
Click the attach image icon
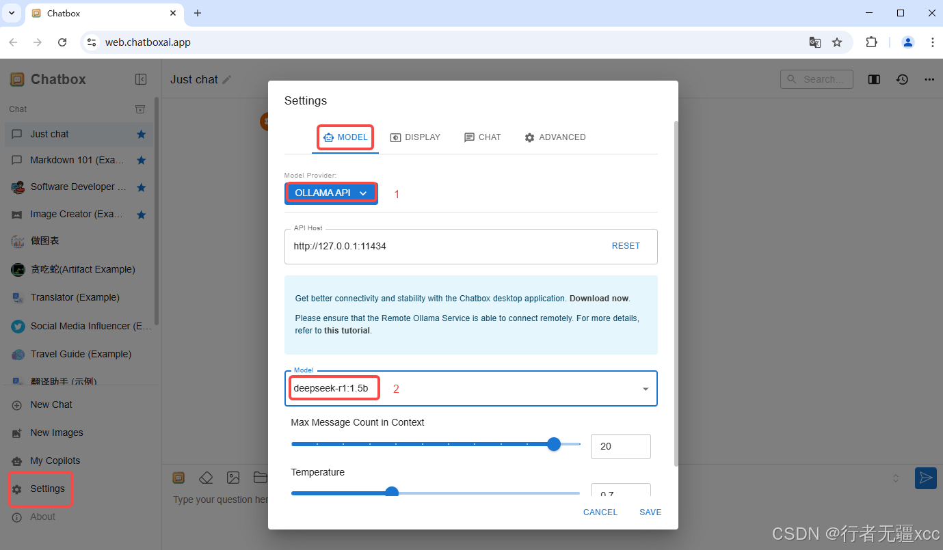click(x=233, y=478)
